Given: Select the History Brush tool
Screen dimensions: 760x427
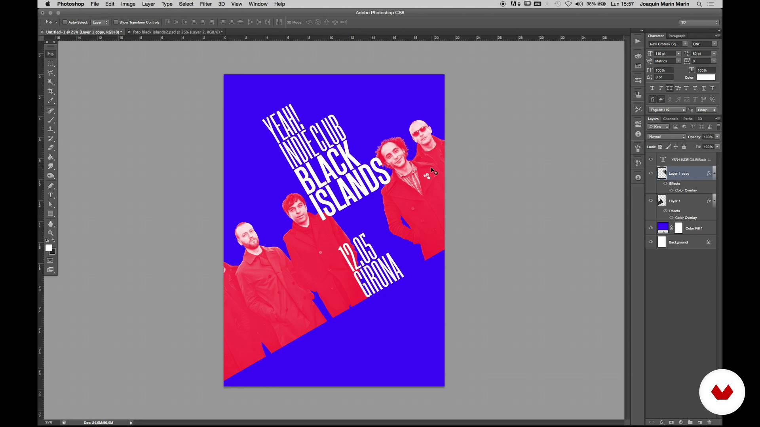Looking at the screenshot, I should click(51, 139).
